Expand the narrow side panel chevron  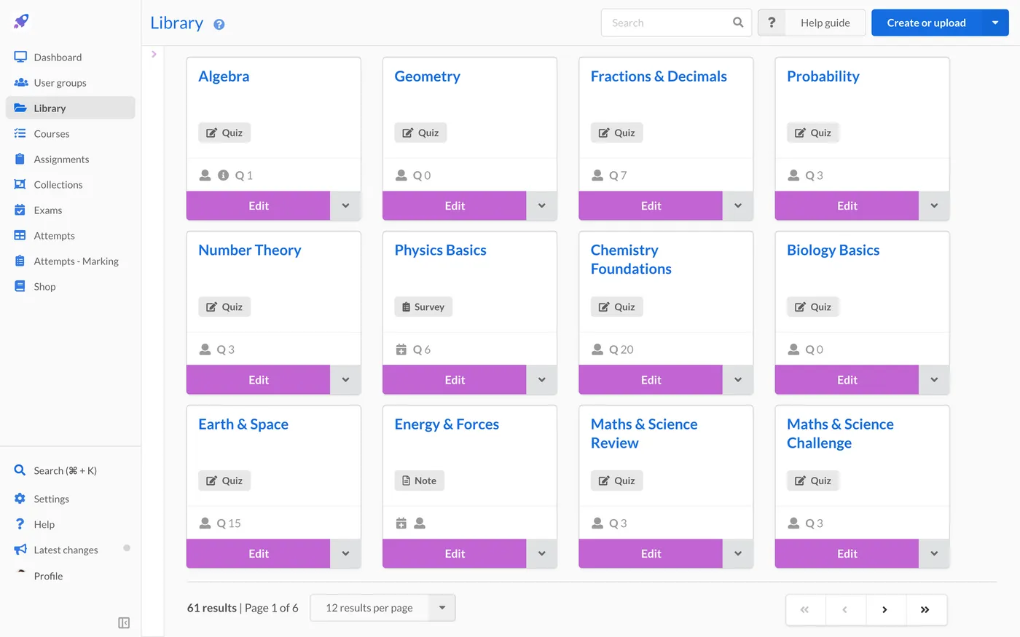[x=154, y=55]
